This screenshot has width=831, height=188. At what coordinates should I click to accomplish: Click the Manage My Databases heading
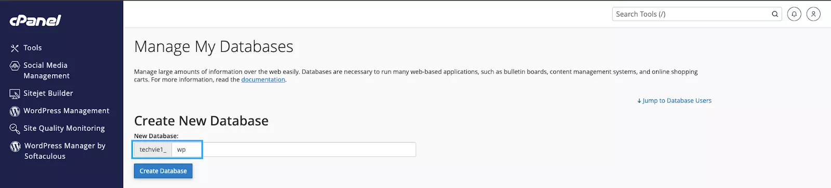pos(213,47)
